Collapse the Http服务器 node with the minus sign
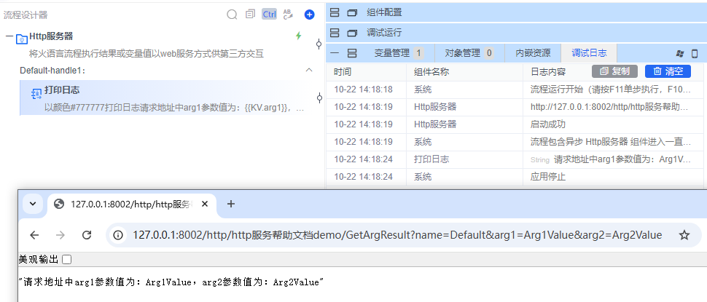This screenshot has width=707, height=302. (9, 36)
